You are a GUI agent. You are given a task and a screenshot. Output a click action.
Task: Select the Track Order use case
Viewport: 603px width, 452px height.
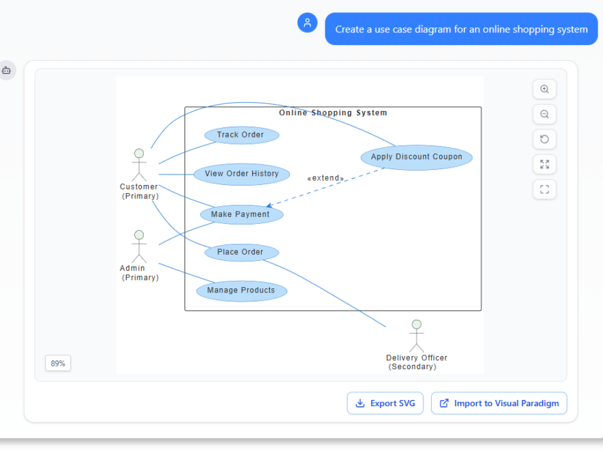241,135
